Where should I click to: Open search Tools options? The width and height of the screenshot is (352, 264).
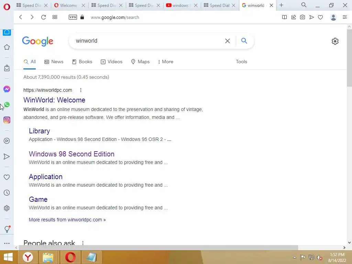click(241, 62)
